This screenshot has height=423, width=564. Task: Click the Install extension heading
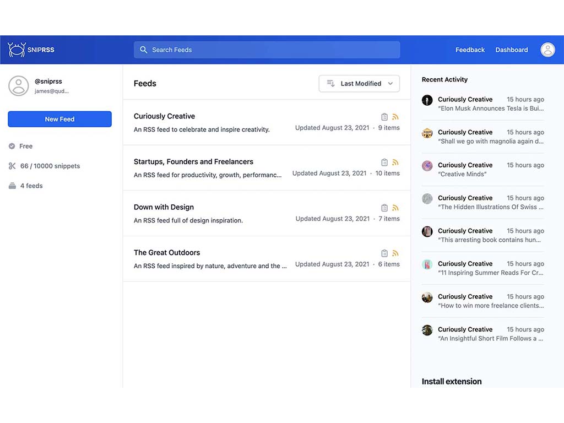coord(452,381)
